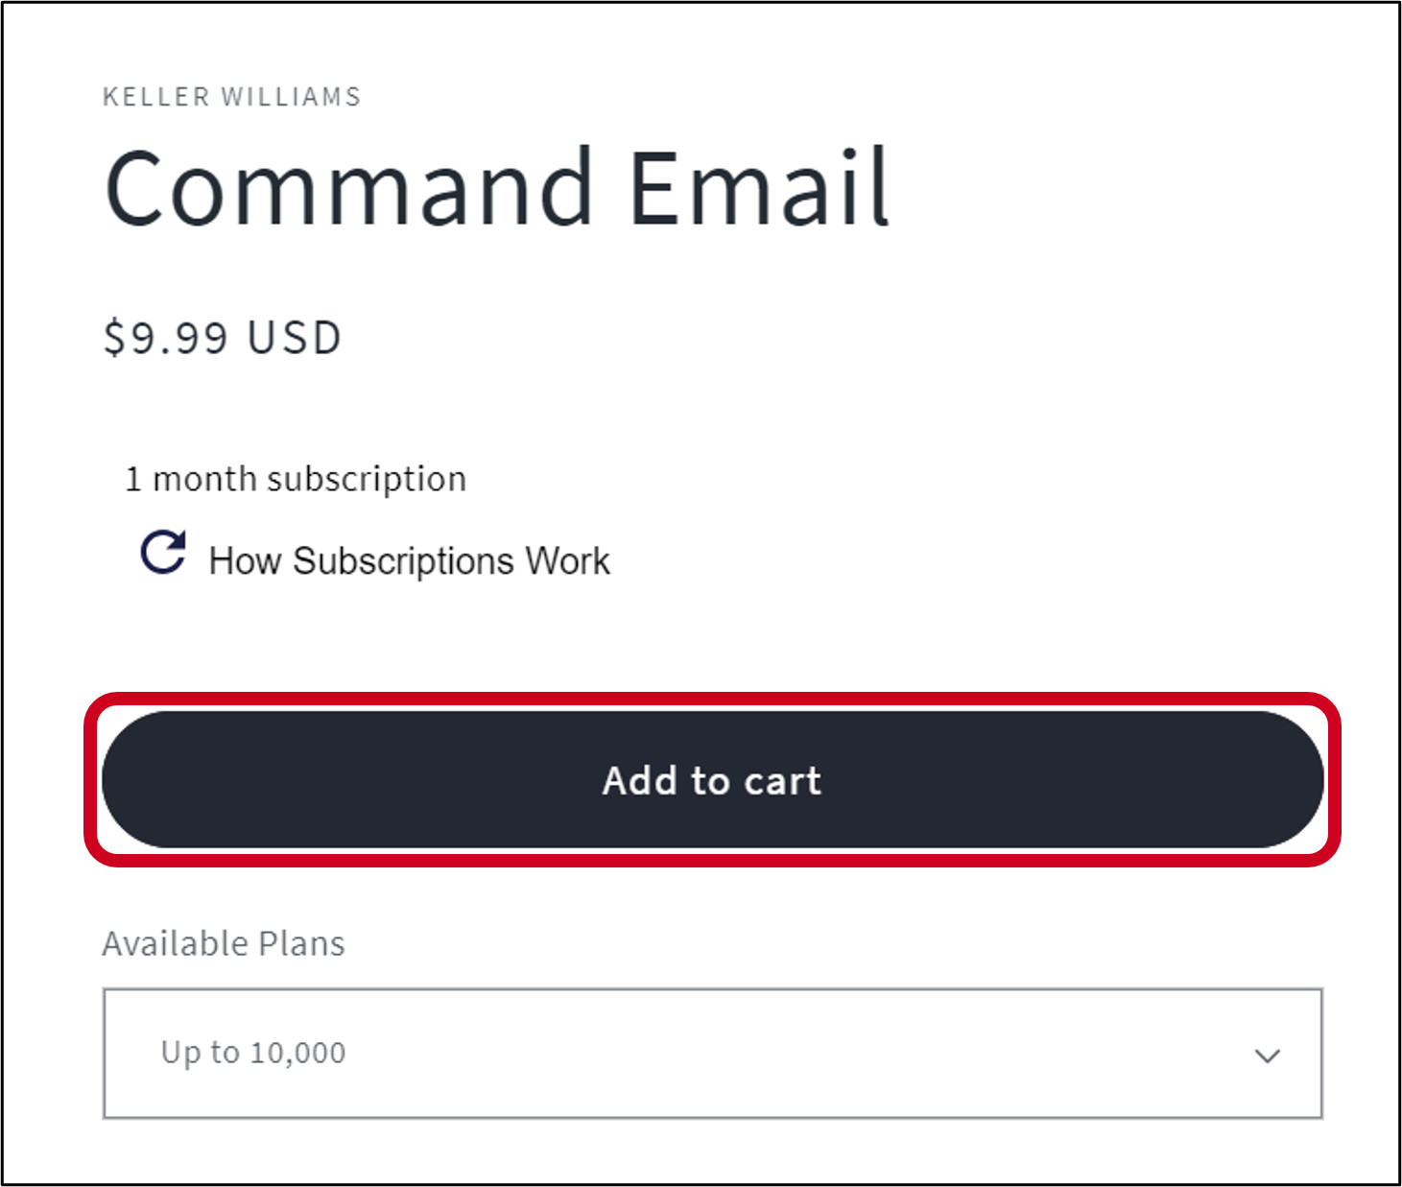Open the Up to 10,000 plan selector
This screenshot has width=1402, height=1187.
click(710, 1054)
